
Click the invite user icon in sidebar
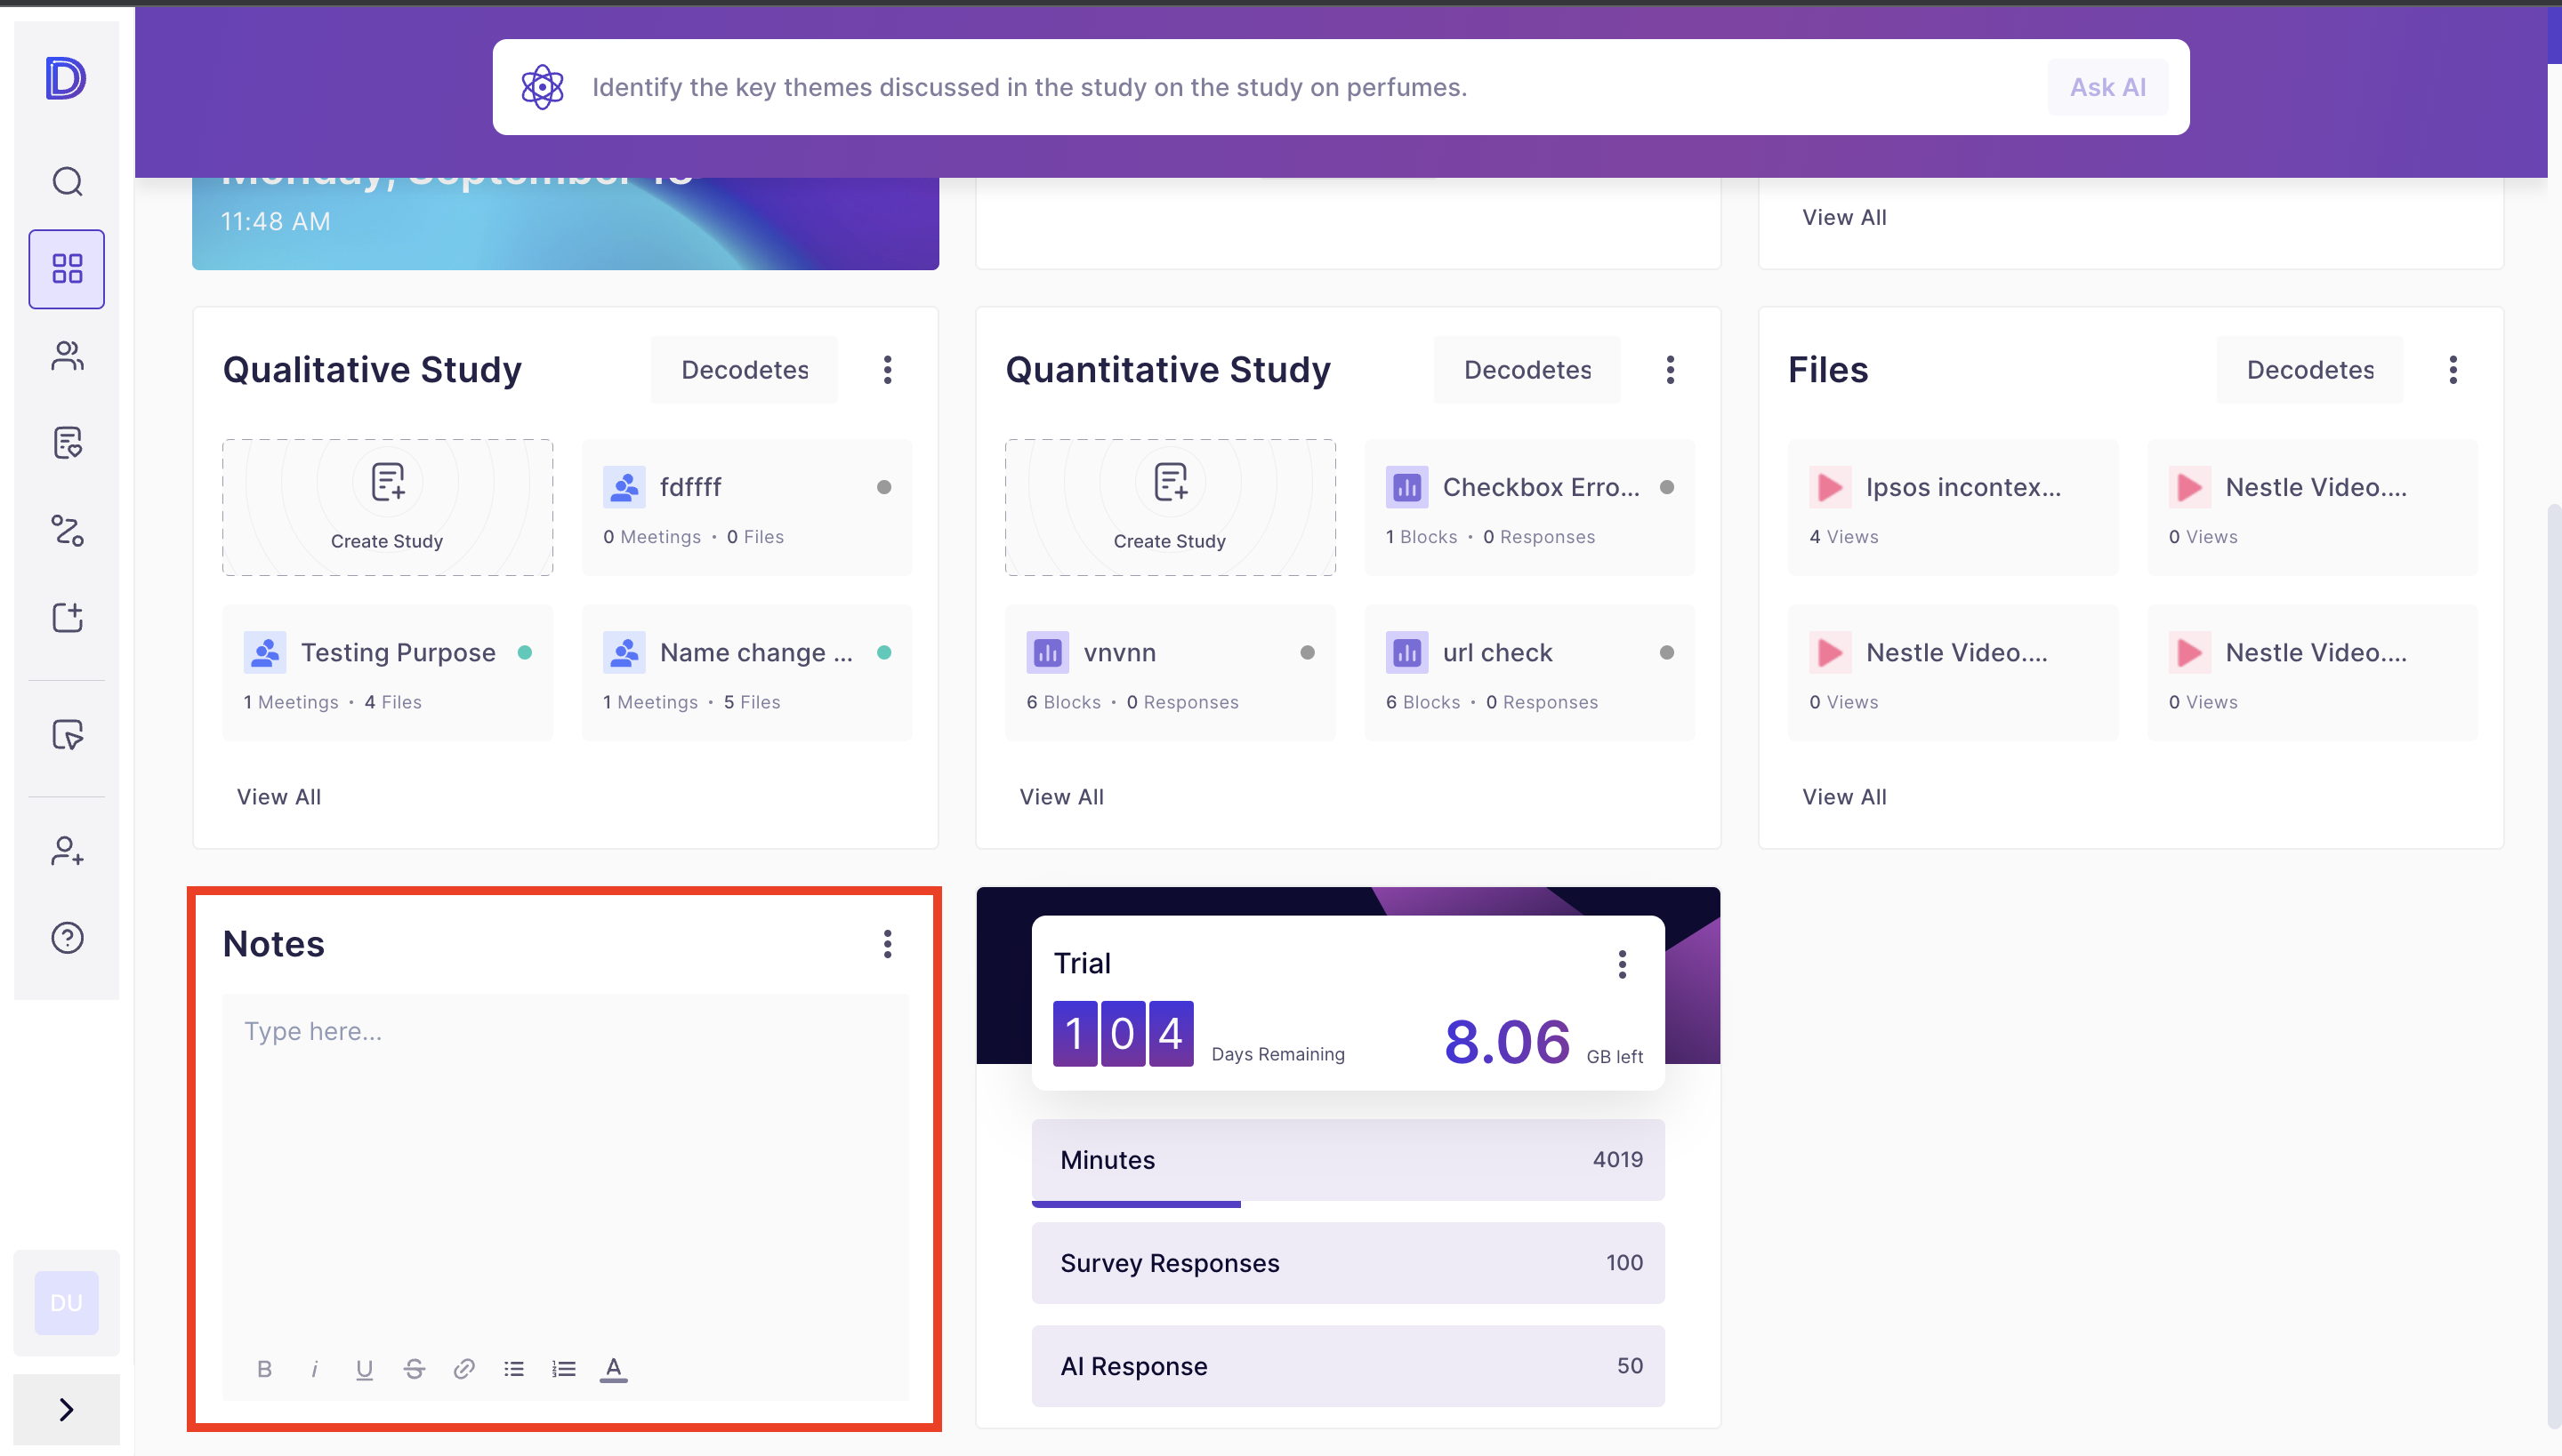click(67, 851)
